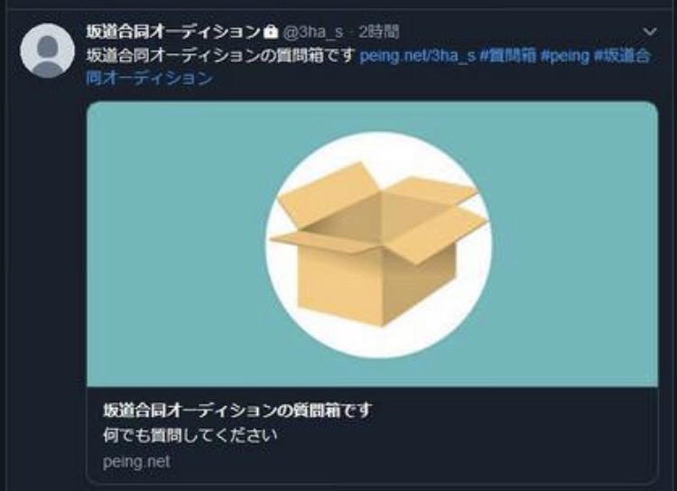Click the second line of the hashtag オーディション

(149, 79)
